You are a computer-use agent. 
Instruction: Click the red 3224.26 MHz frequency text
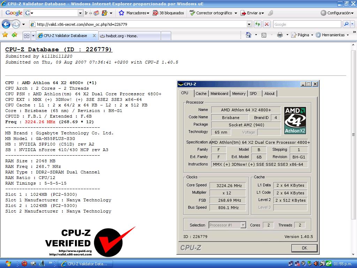(x=40, y=122)
